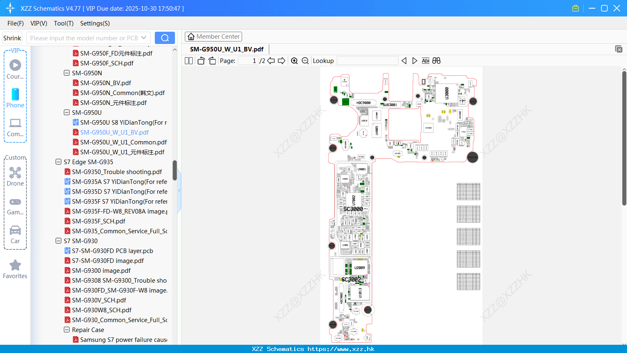
Task: Open Tool(T) menu
Action: (x=64, y=23)
